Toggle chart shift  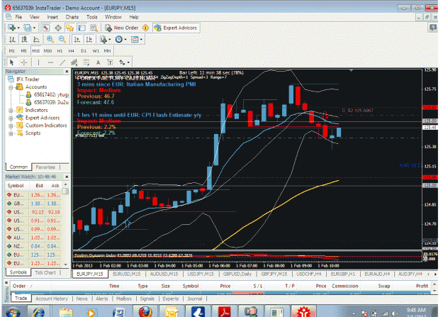pos(89,39)
